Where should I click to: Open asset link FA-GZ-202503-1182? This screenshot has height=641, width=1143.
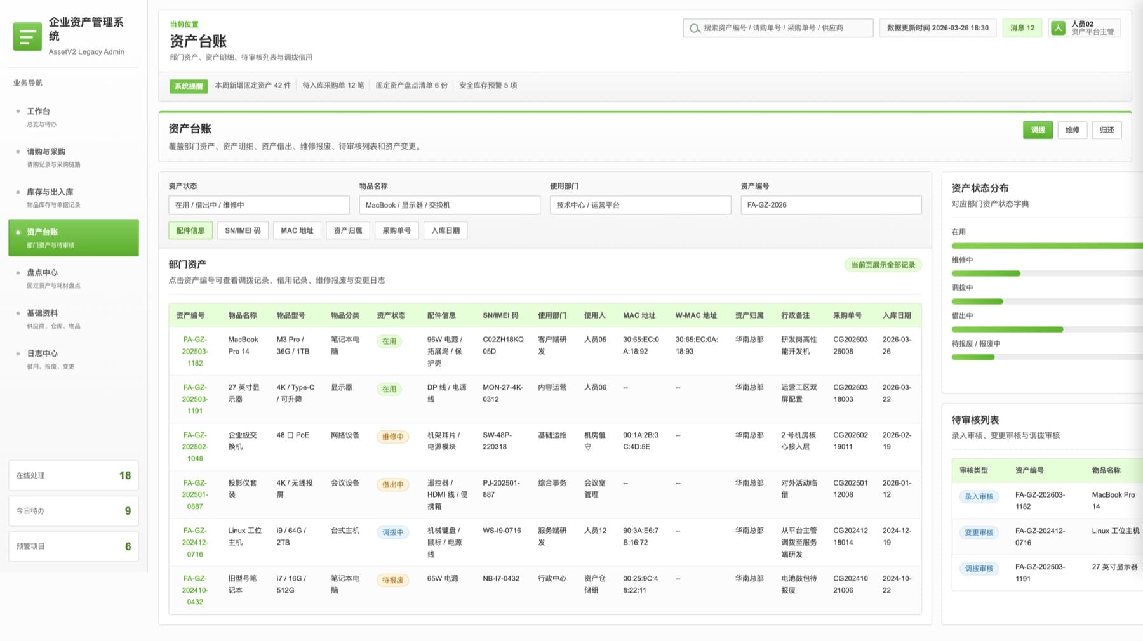point(195,352)
